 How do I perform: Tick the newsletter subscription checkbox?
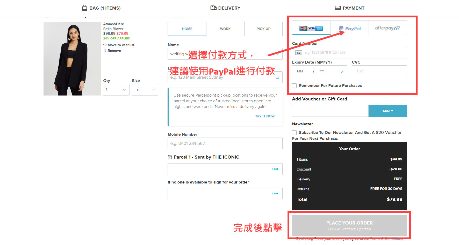coord(294,133)
